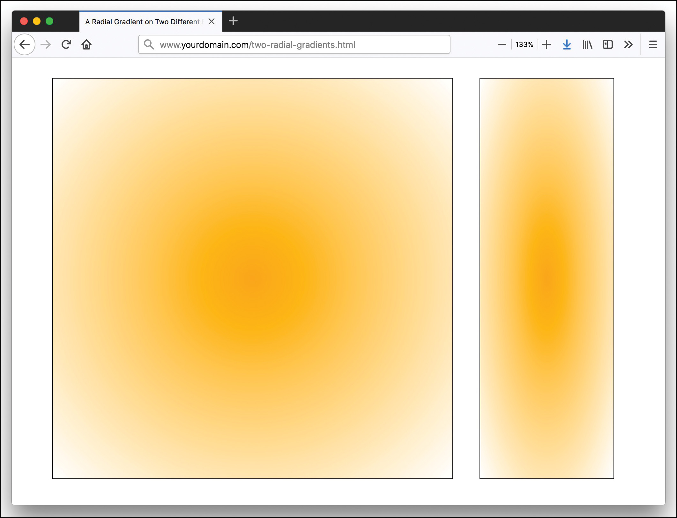Viewport: 677px width, 518px height.
Task: Click the green maximize traffic light
Action: [50, 21]
